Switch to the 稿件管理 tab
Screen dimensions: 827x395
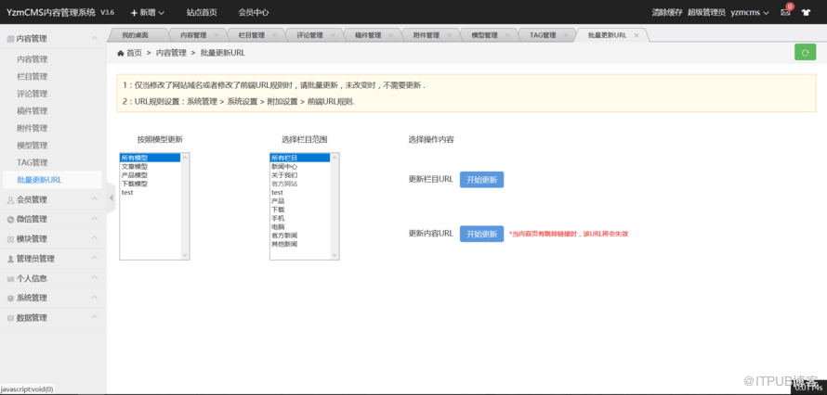tap(368, 35)
